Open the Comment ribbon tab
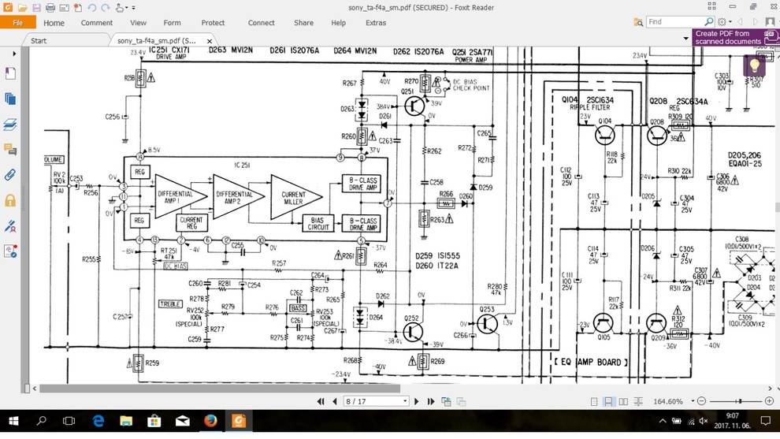The width and height of the screenshot is (780, 439). tap(96, 23)
